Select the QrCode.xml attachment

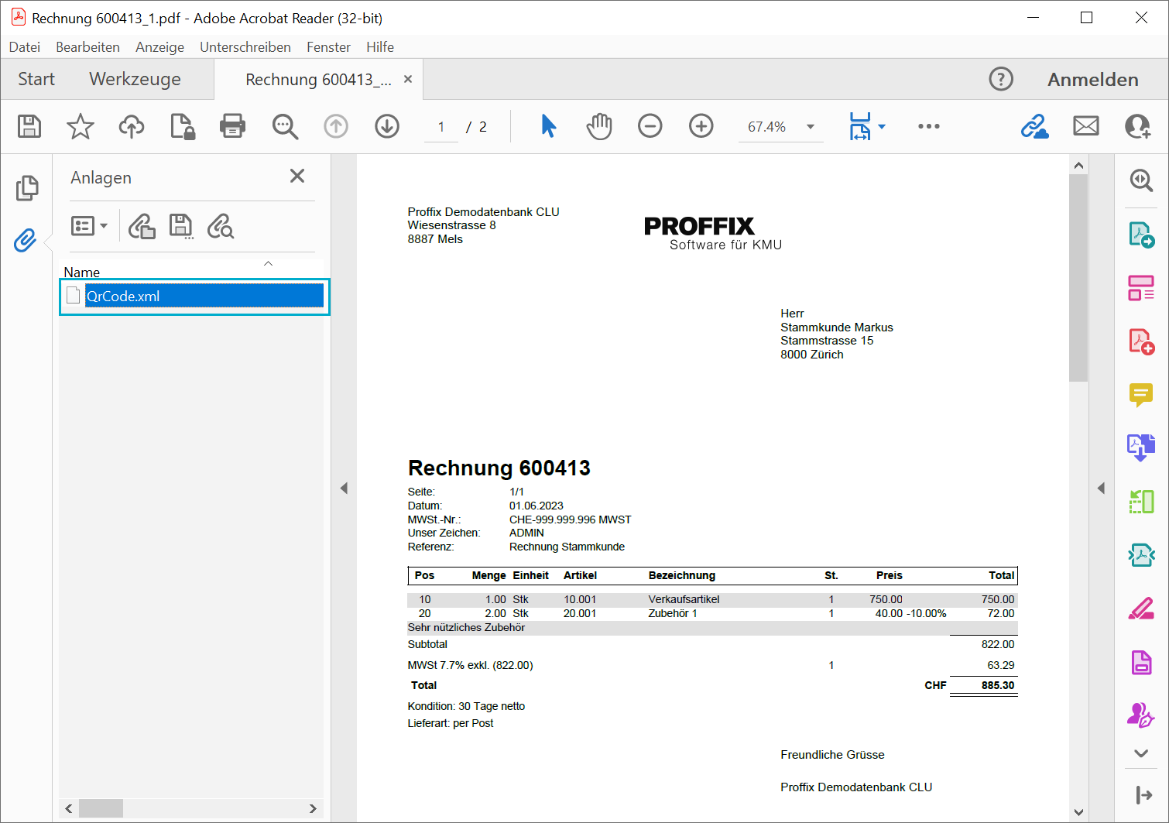[x=194, y=296]
